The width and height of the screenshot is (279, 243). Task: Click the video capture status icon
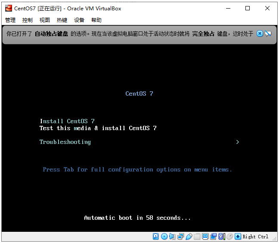[x=213, y=237]
